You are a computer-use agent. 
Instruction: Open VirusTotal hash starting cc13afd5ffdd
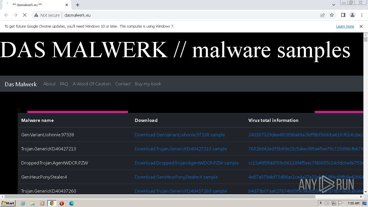click(306, 163)
